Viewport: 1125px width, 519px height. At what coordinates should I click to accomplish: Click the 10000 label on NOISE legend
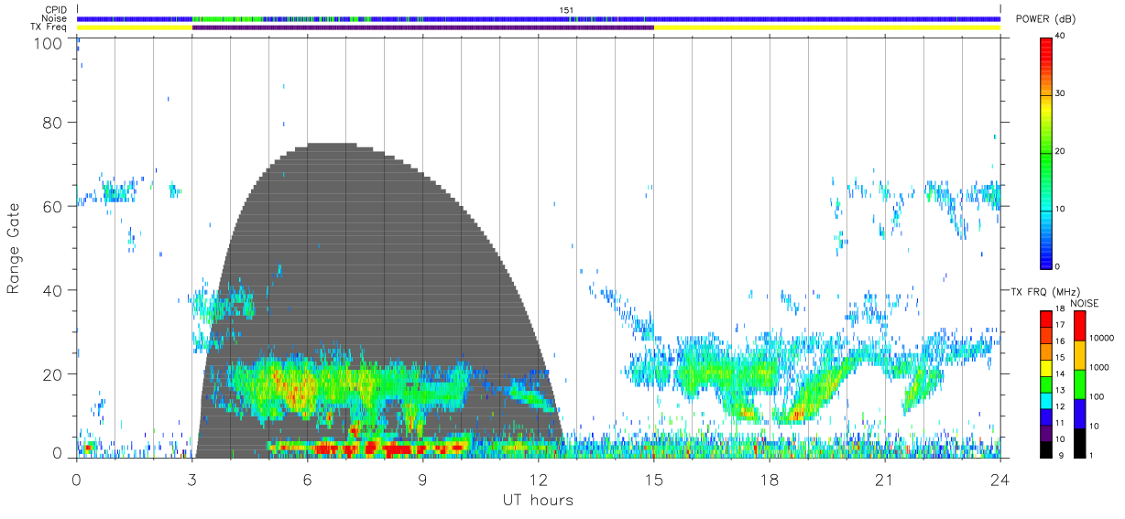(x=1100, y=338)
